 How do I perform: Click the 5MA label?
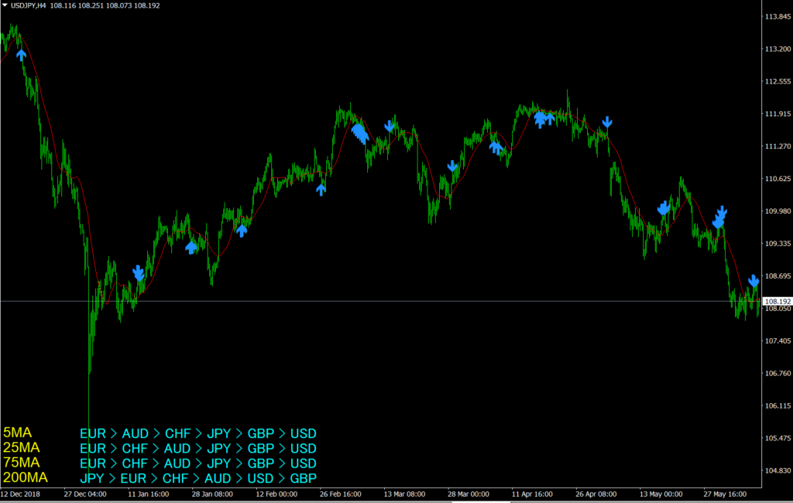point(18,433)
